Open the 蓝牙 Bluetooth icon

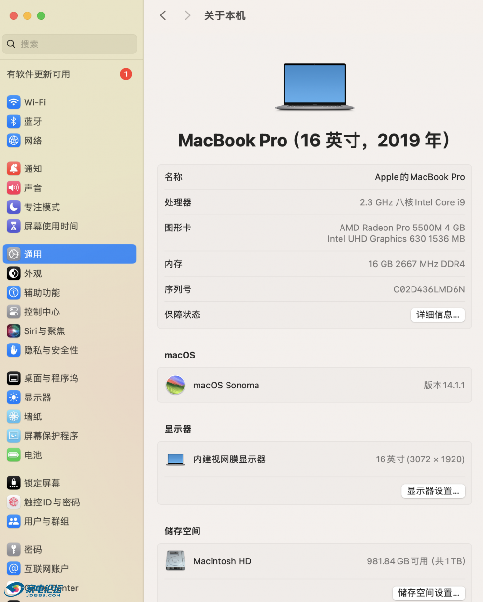tap(14, 121)
